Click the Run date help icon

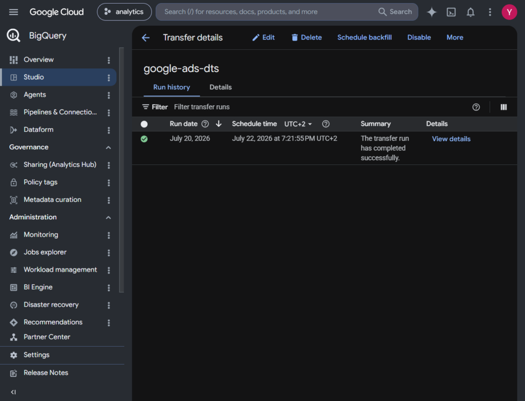205,124
